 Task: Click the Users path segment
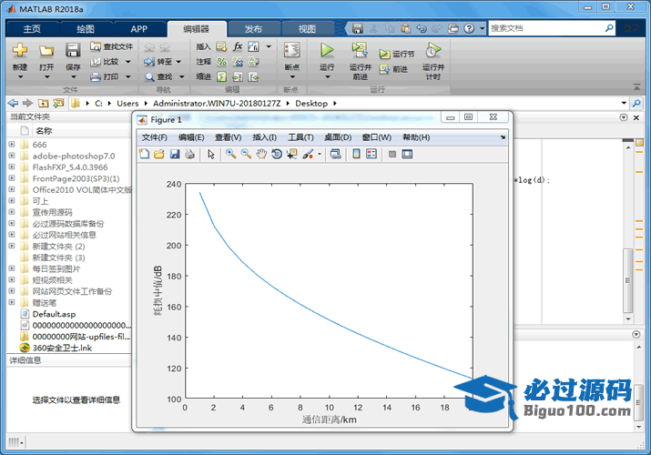pyautogui.click(x=127, y=103)
